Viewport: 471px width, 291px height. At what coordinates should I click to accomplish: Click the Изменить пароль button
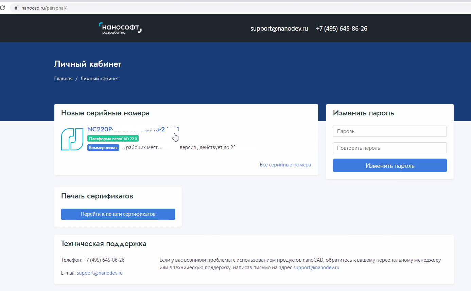click(390, 165)
